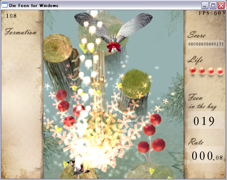The width and height of the screenshot is (227, 180).
Task: Maximize the Die Feen window
Action: [213, 6]
